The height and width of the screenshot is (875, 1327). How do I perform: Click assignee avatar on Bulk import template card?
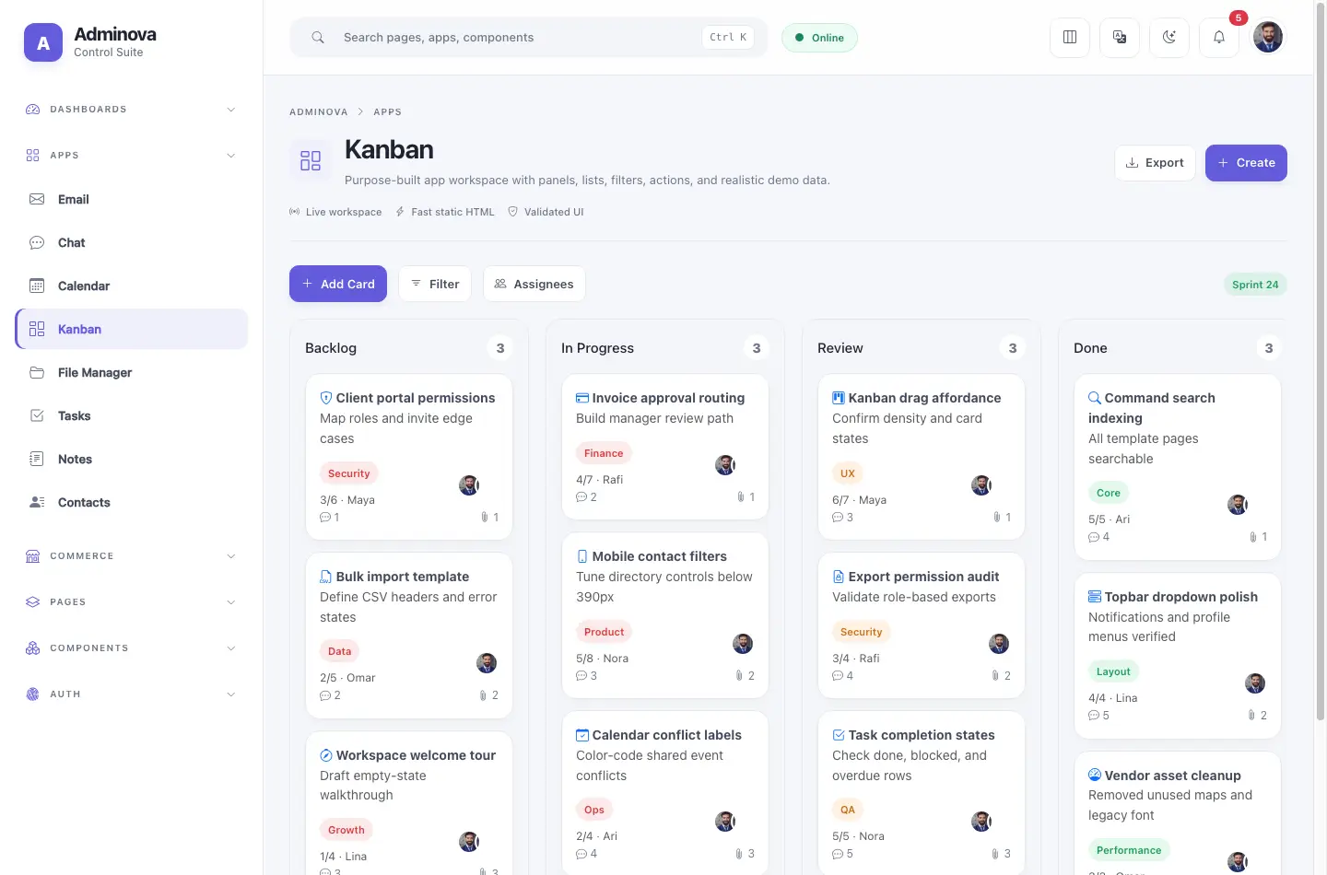point(487,663)
